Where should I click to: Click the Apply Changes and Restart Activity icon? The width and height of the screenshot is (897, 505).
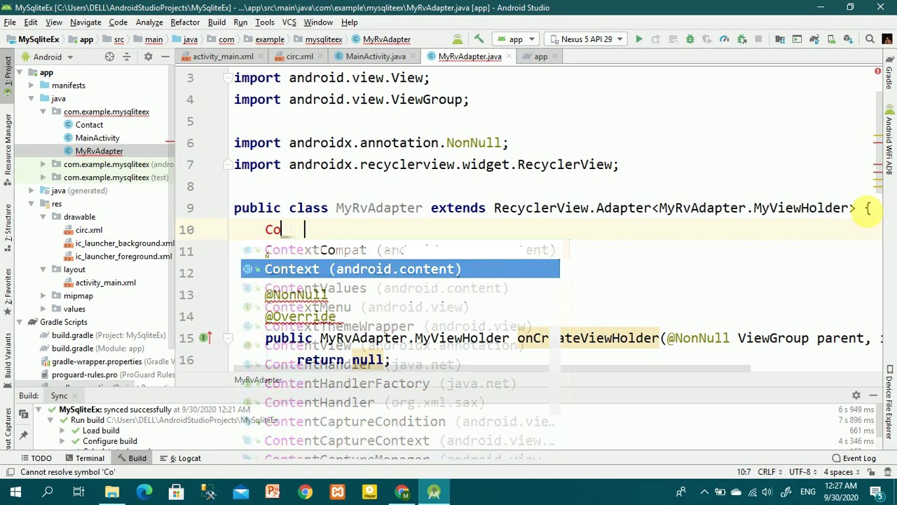(657, 39)
